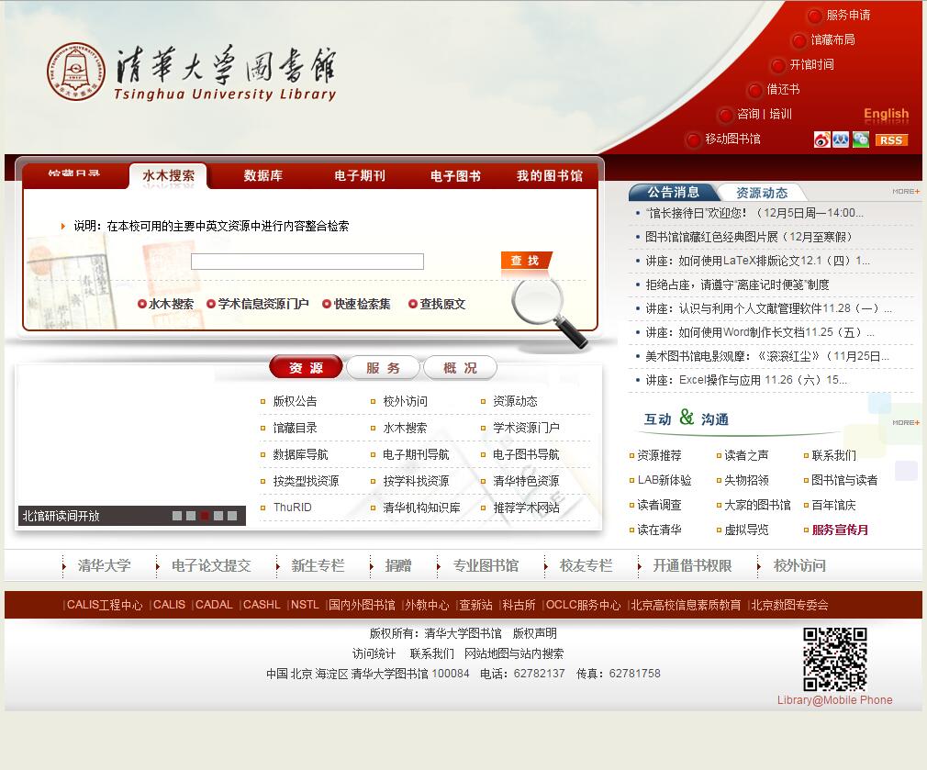Open 清华机构知识库 link
This screenshot has width=927, height=770.
(x=421, y=508)
